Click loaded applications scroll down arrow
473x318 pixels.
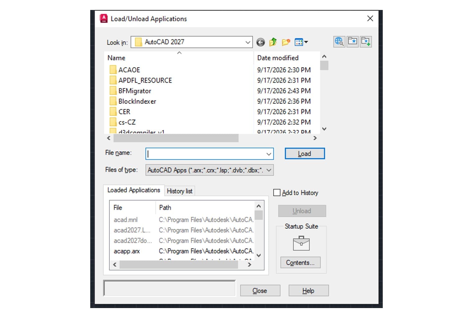258,256
